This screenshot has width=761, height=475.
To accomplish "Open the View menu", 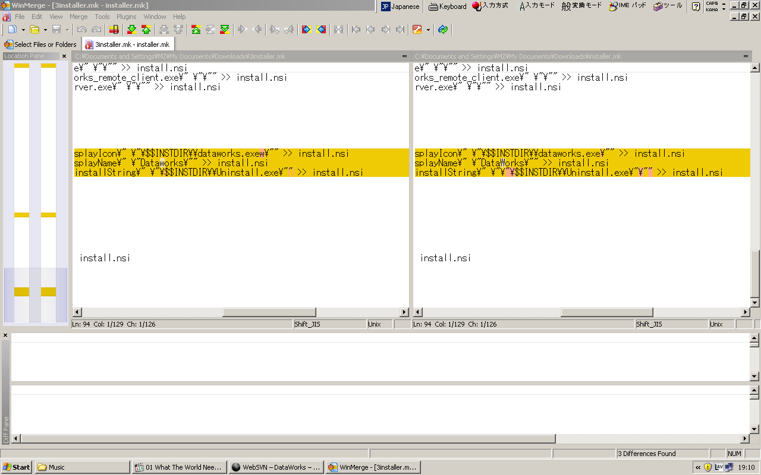I will [56, 17].
